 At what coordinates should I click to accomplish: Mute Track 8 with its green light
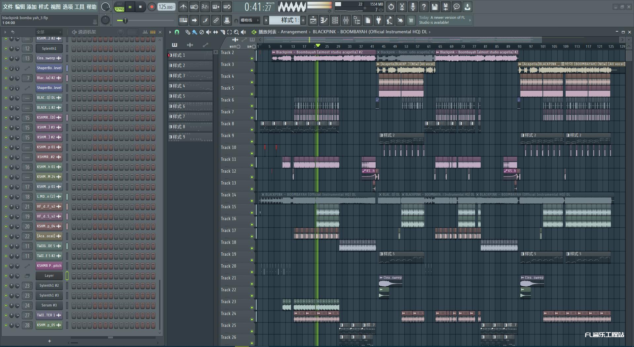(x=252, y=130)
